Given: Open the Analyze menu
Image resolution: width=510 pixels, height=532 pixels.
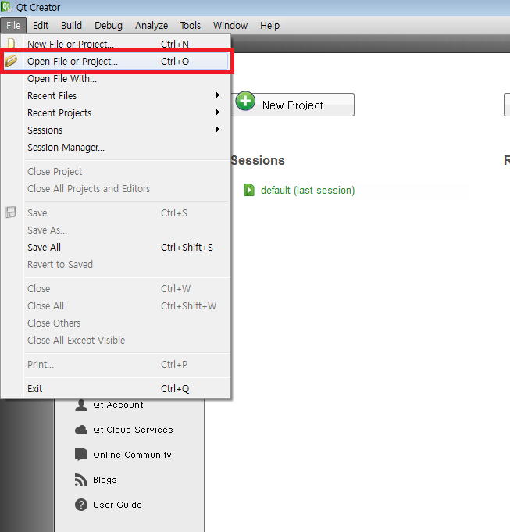Looking at the screenshot, I should point(152,26).
